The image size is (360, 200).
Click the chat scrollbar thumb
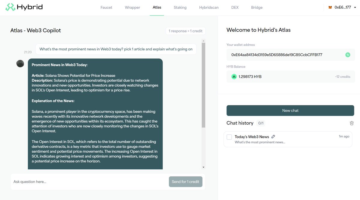203,85
